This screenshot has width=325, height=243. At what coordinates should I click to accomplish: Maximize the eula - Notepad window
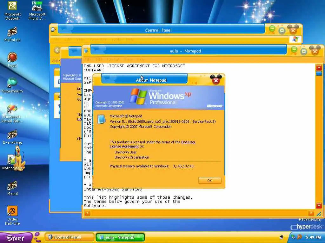(304, 51)
